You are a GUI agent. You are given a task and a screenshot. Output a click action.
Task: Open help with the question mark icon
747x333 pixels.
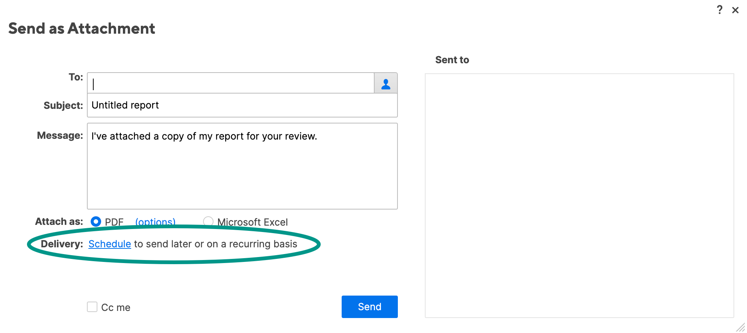point(719,10)
